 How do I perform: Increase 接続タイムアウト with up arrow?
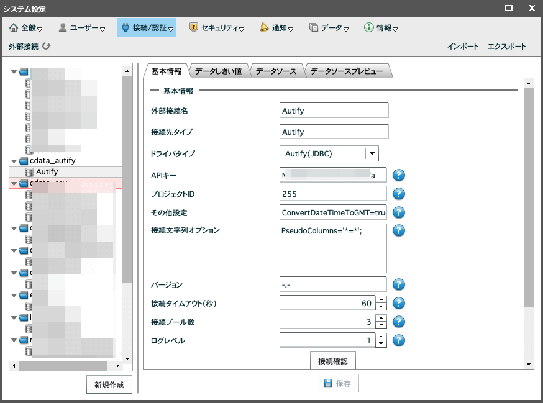tap(381, 299)
